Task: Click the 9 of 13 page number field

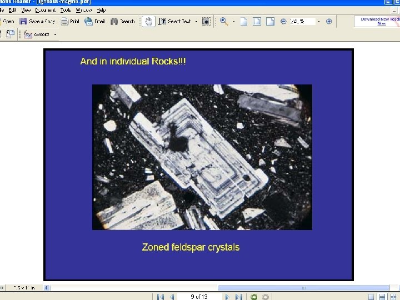Action: tap(199, 297)
